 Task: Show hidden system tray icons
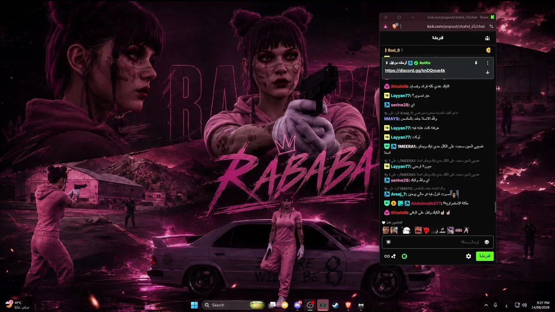coord(486,305)
